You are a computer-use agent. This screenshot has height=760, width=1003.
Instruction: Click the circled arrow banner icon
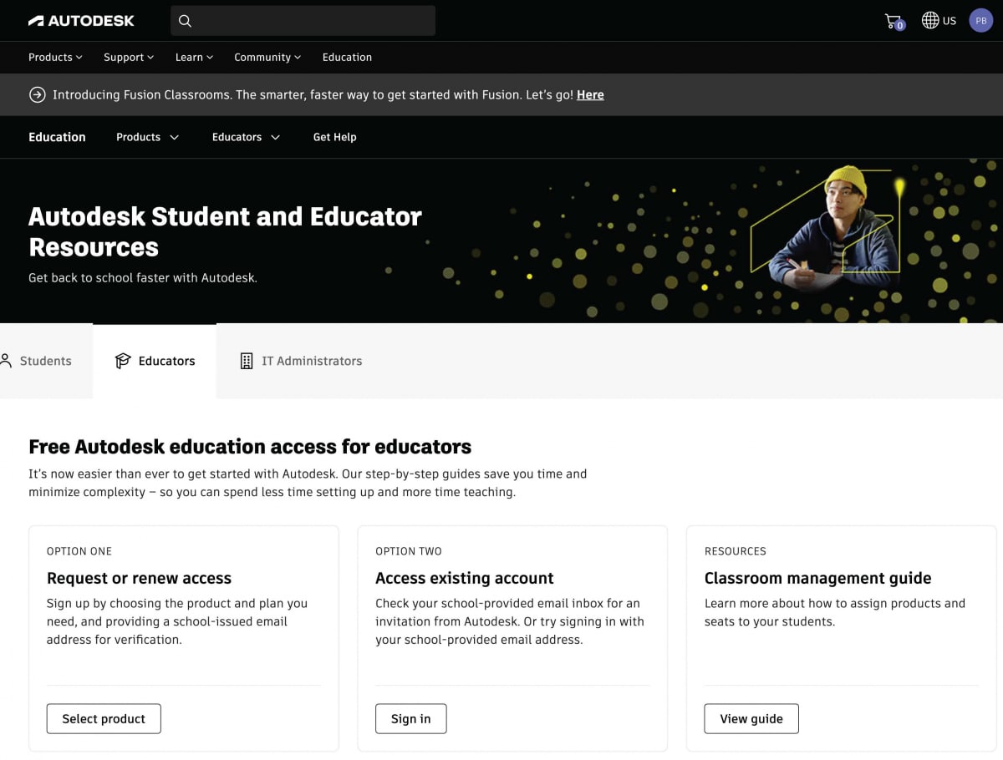[x=38, y=94]
